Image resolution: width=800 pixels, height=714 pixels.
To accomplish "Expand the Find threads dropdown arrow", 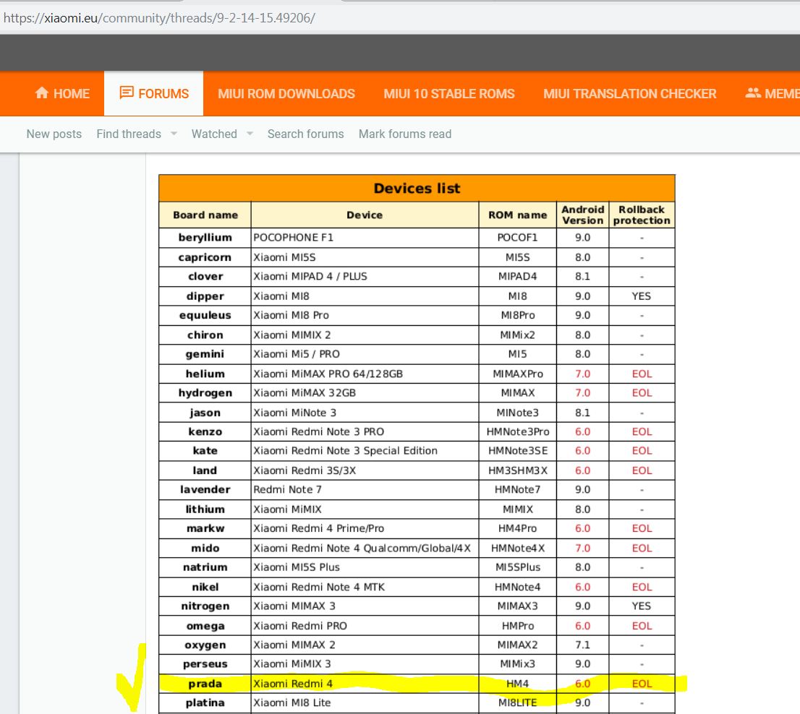I will 174,134.
